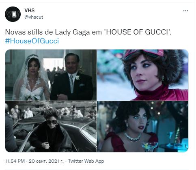Follow the #HouseOfGucci hashtag link

coord(32,41)
